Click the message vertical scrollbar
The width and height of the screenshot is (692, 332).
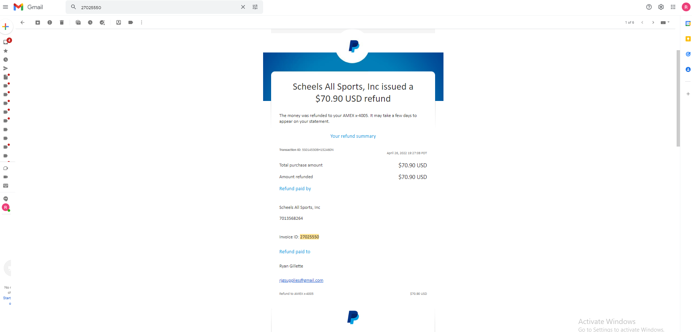point(678,98)
